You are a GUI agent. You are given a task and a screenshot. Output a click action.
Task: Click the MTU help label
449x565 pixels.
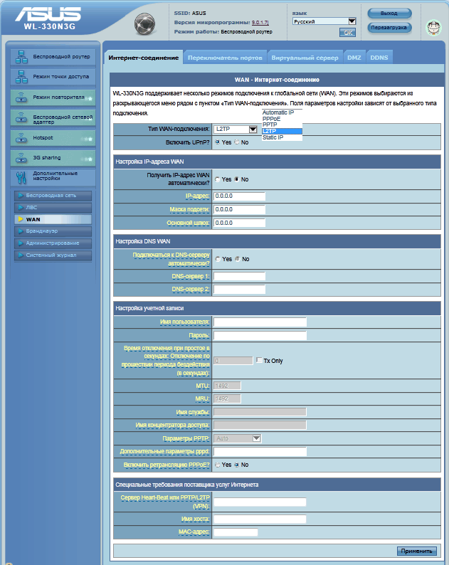[x=203, y=386]
